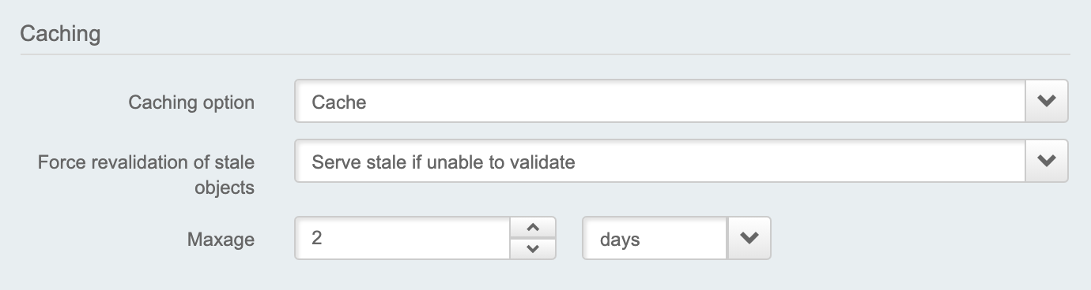Screen dimensions: 1091x290
Task: Increase Maxage with the up arrow
Action: [x=533, y=228]
